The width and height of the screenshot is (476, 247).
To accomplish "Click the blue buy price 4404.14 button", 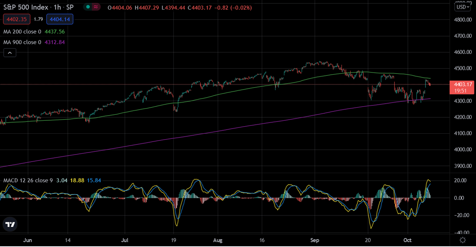I will [60, 19].
